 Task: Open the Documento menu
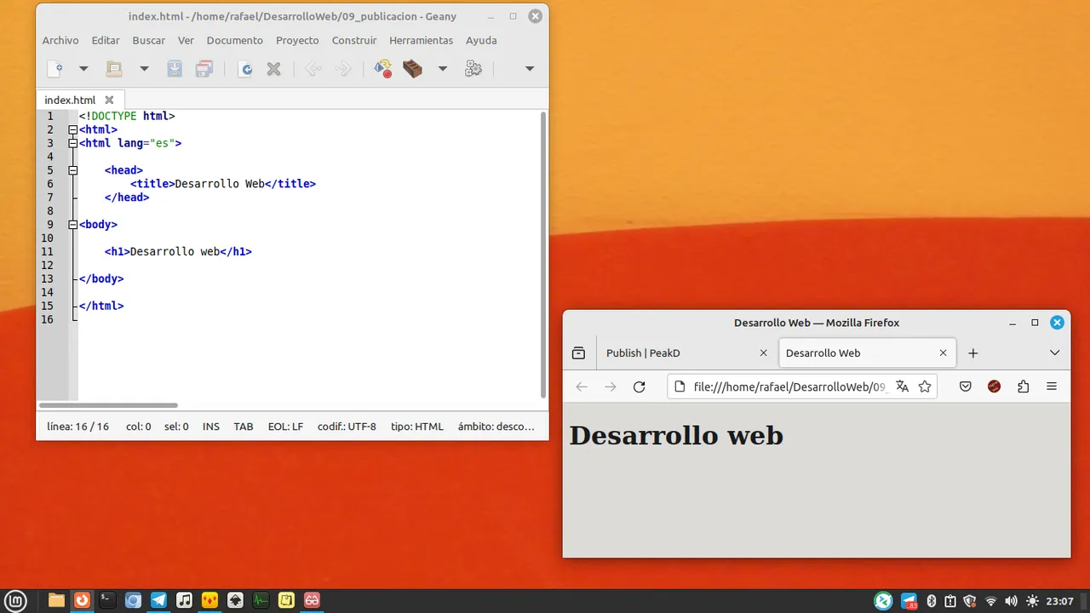pyautogui.click(x=235, y=40)
